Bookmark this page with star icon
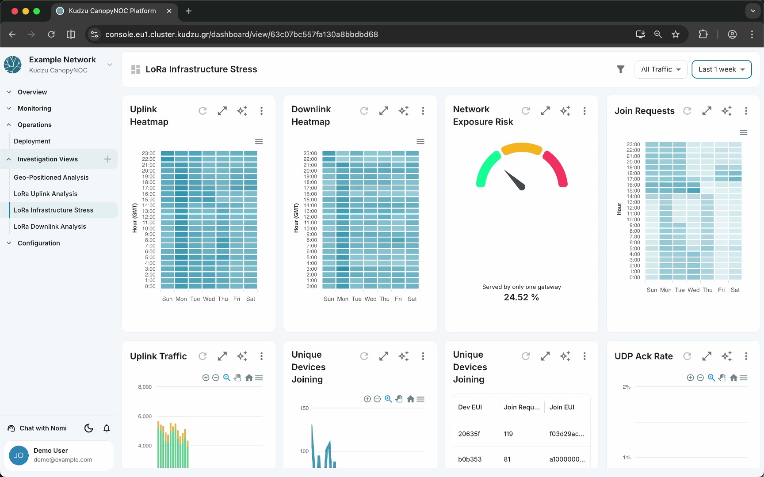 [x=676, y=34]
